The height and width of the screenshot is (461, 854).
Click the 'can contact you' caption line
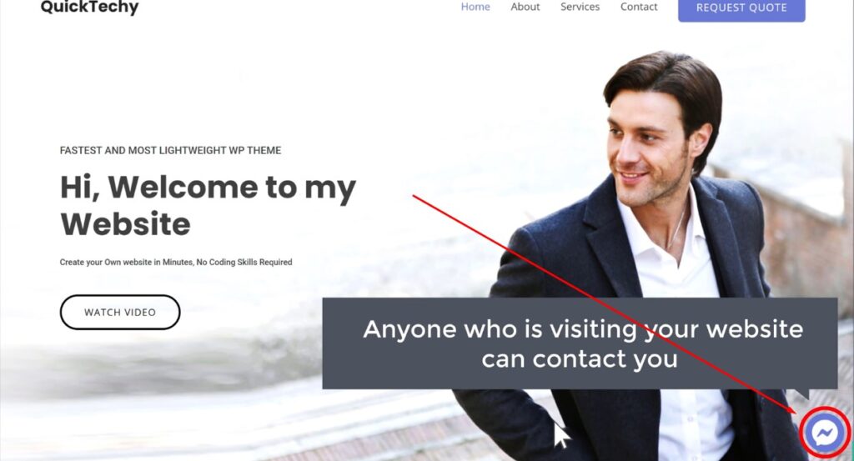pyautogui.click(x=580, y=359)
